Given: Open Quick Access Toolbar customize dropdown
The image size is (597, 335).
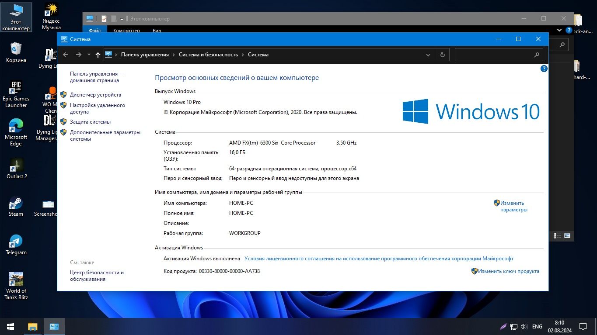Looking at the screenshot, I should (x=122, y=19).
